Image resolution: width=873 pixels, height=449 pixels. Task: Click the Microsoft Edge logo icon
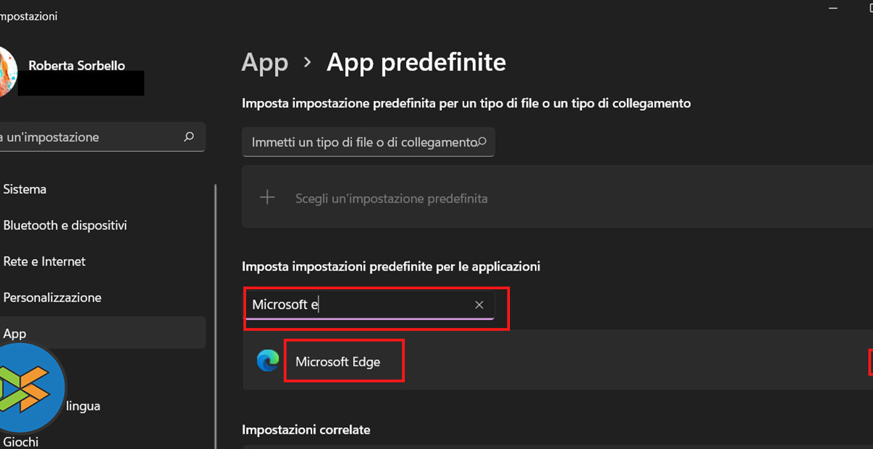(x=268, y=361)
